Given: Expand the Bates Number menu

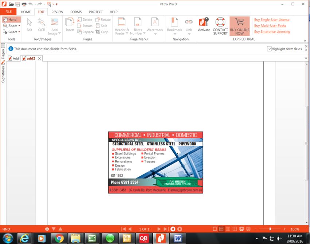Looking at the screenshot, I should 144,33.
